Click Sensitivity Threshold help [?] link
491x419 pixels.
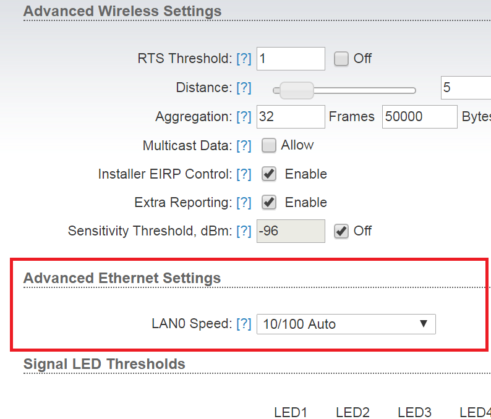click(x=244, y=231)
